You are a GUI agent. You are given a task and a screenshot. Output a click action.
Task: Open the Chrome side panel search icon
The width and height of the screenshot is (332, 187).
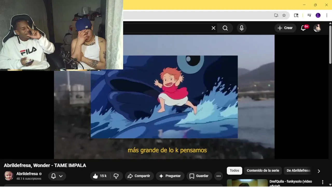click(x=296, y=15)
